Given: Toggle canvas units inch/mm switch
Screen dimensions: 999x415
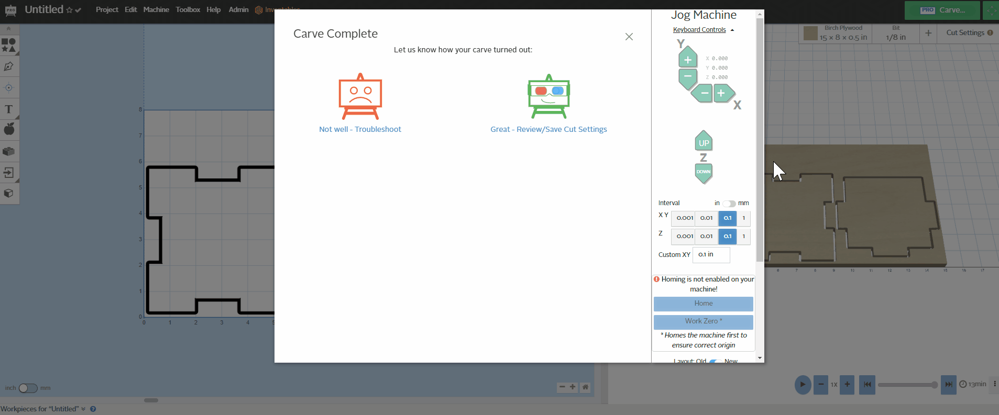Looking at the screenshot, I should coord(28,388).
